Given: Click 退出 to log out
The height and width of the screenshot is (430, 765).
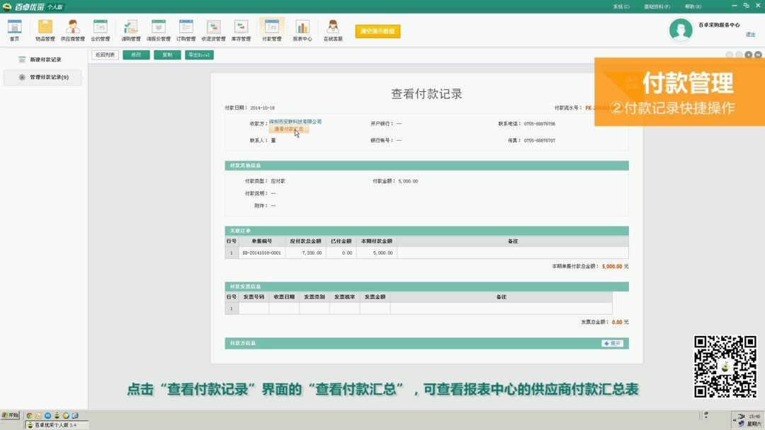Looking at the screenshot, I should [x=750, y=33].
